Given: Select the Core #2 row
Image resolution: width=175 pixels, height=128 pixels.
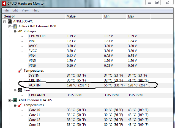Looking at the screenshot, I should (x=100, y=120).
